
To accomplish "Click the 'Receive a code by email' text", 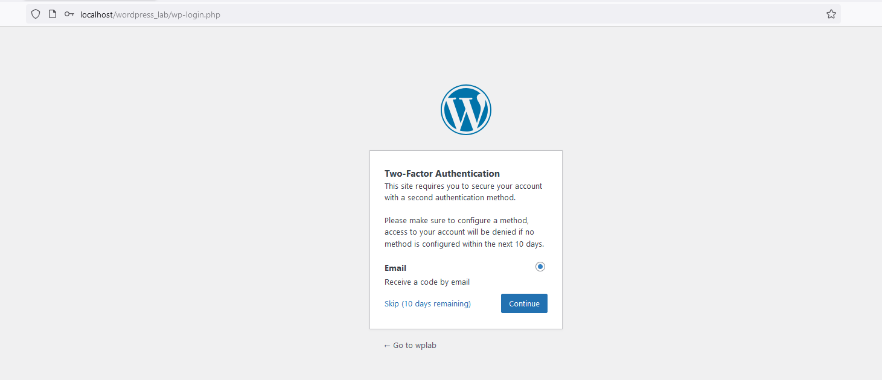I will [427, 282].
